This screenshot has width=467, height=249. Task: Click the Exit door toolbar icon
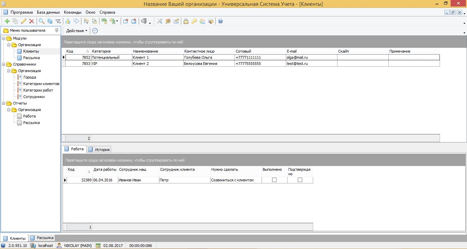click(x=144, y=21)
